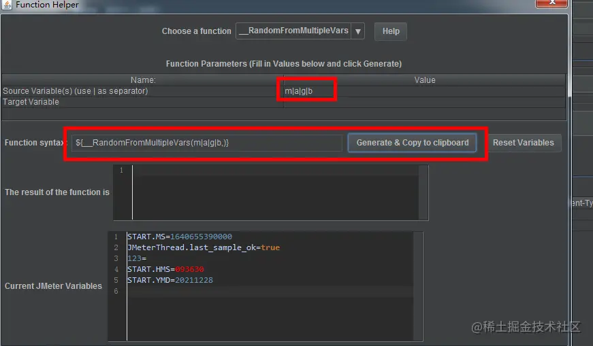Click the empty Target Variable value cell
This screenshot has height=346, width=593.
(425, 102)
